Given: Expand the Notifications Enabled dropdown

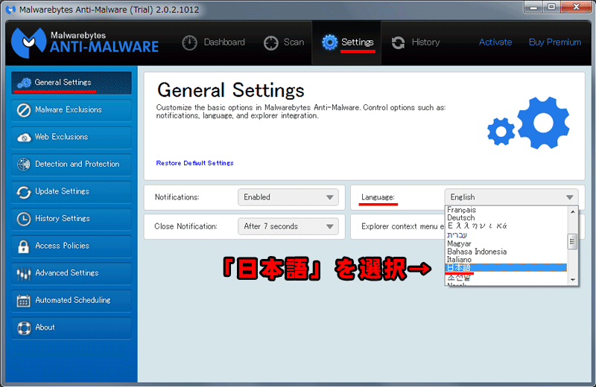Looking at the screenshot, I should (288, 197).
